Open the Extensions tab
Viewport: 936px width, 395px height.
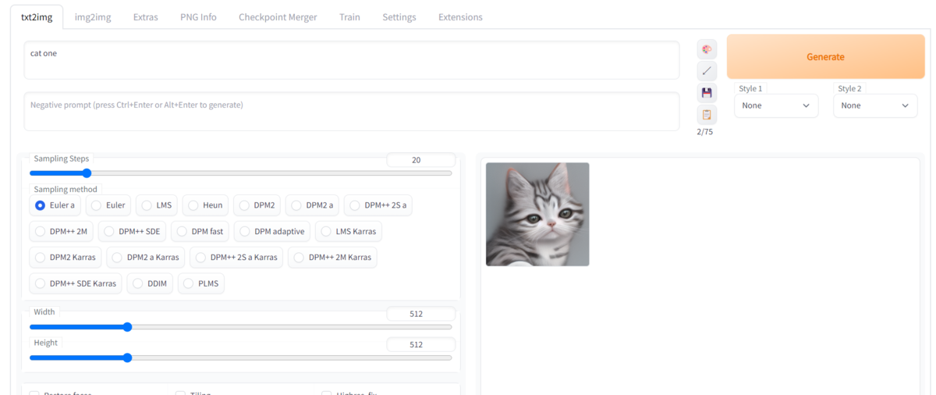[x=460, y=17]
